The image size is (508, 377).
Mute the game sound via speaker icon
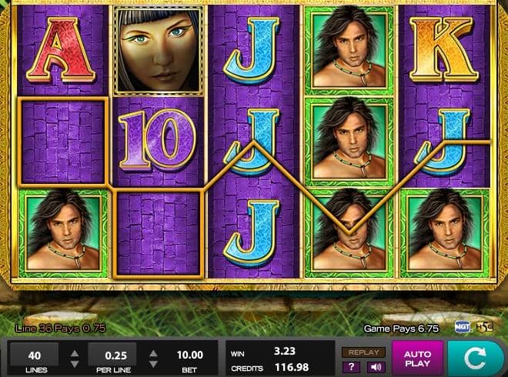[x=376, y=367]
